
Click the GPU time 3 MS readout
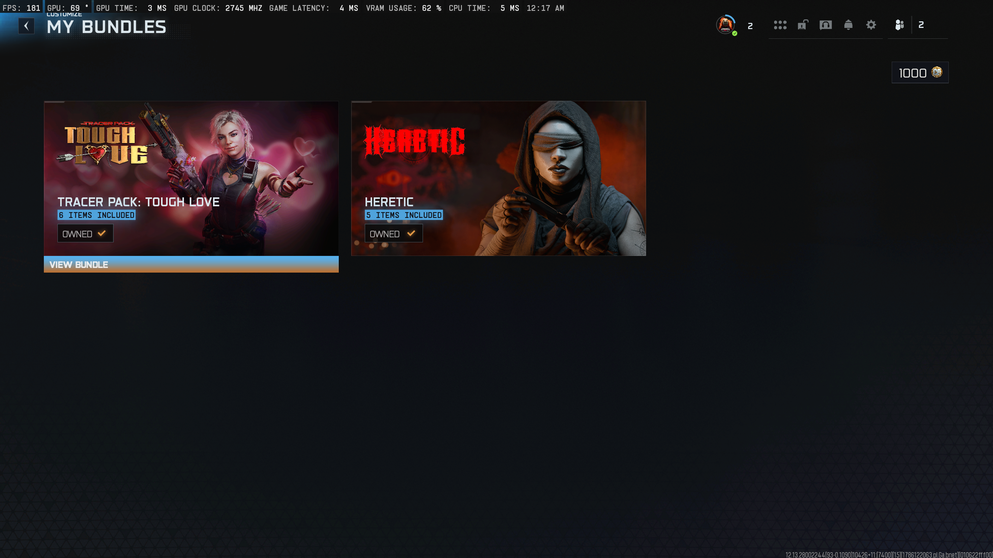pos(131,8)
